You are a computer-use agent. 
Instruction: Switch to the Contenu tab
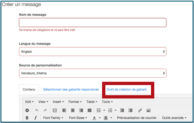click(x=29, y=90)
